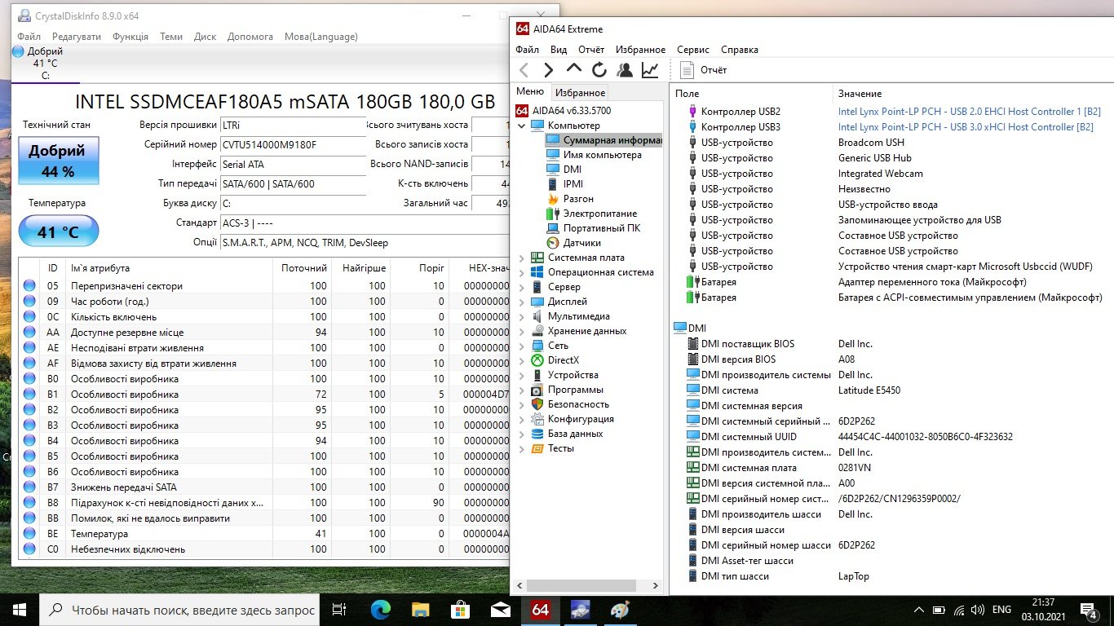Select the Latitude E5450 DMI система value
This screenshot has width=1114, height=626.
tap(869, 390)
